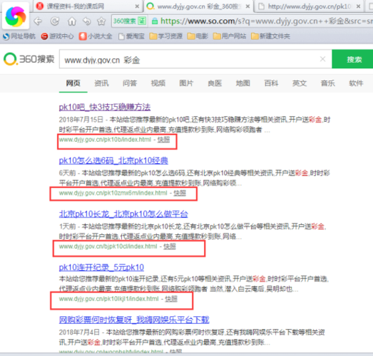The image size is (373, 356).
Task: Close the 课程资料-我的课后网 tab
Action: (x=137, y=6)
